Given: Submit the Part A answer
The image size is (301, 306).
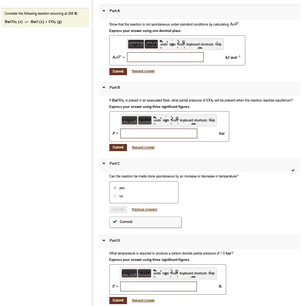Looking at the screenshot, I should [x=118, y=71].
